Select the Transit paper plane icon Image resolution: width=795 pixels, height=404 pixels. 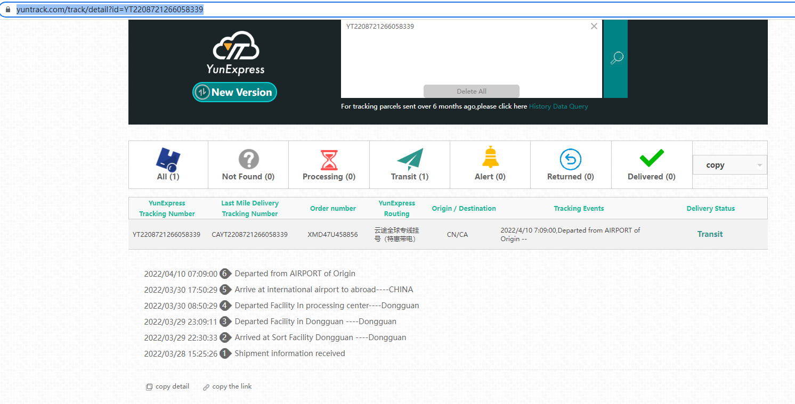click(x=409, y=160)
